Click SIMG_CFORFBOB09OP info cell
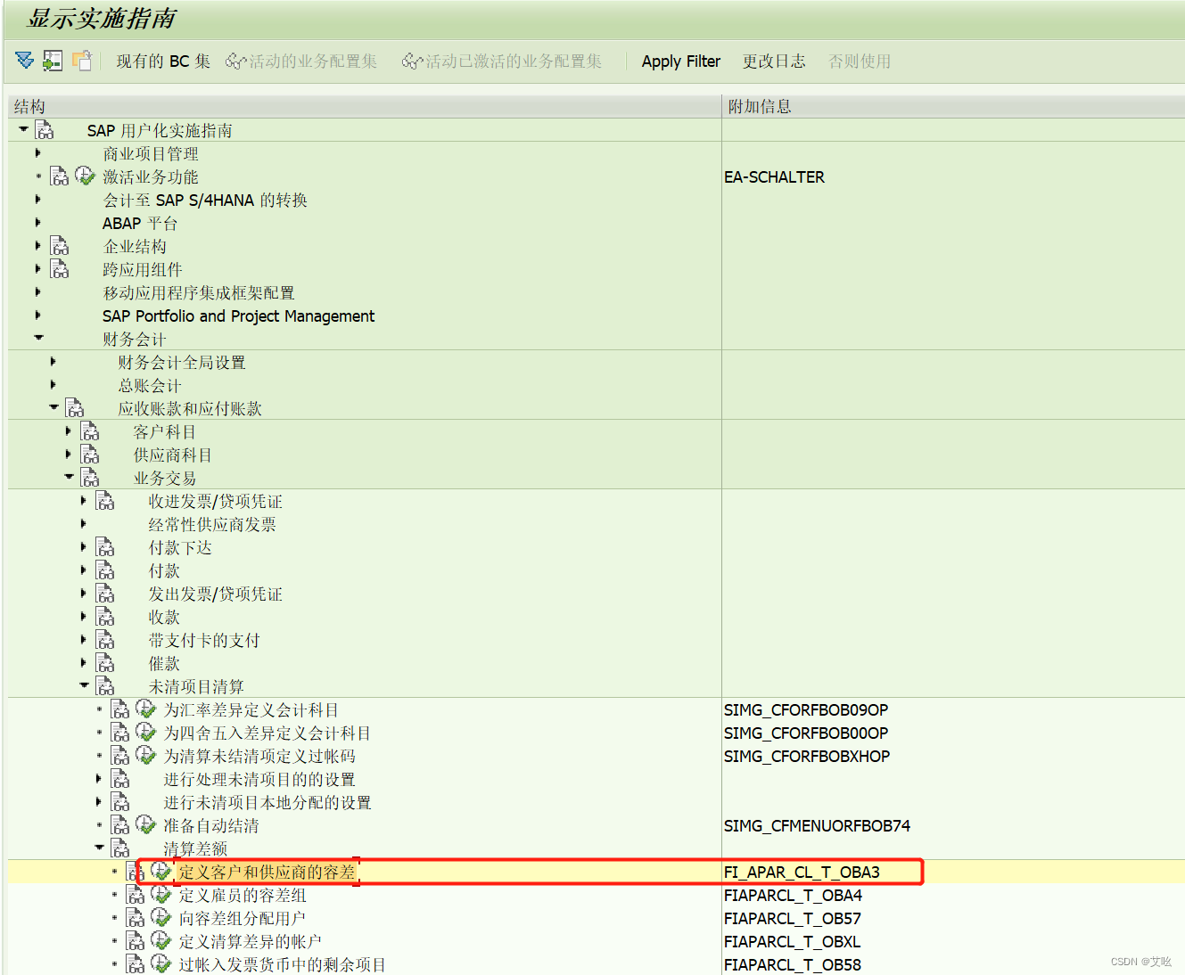Viewport: 1185px width, 975px height. click(x=806, y=709)
